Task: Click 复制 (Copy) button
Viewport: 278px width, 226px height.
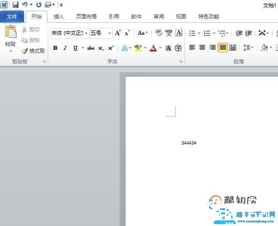Action: (x=31, y=40)
